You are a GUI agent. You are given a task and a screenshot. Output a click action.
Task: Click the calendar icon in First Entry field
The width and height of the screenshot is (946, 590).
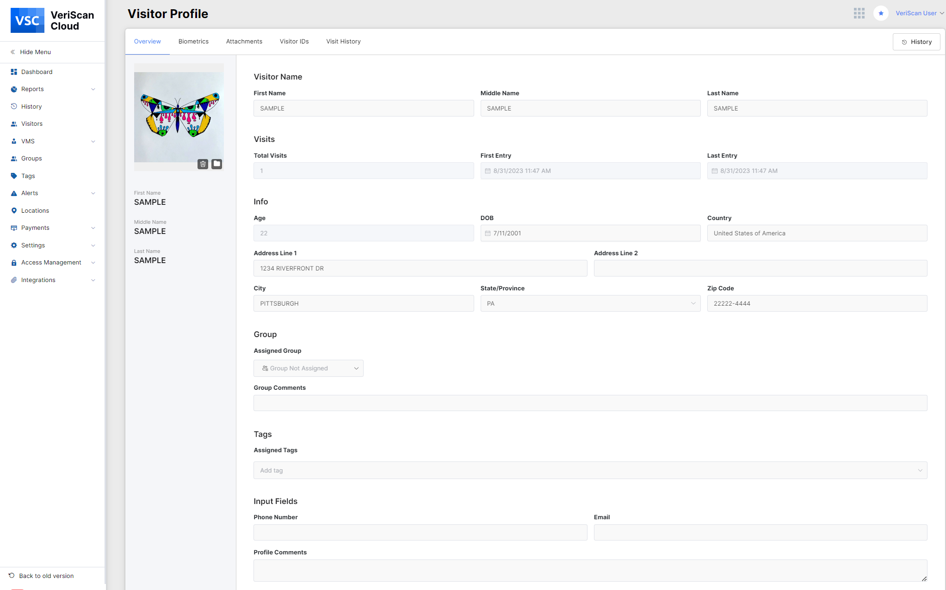488,171
